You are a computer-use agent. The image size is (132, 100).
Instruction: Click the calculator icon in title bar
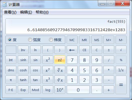(5, 4)
